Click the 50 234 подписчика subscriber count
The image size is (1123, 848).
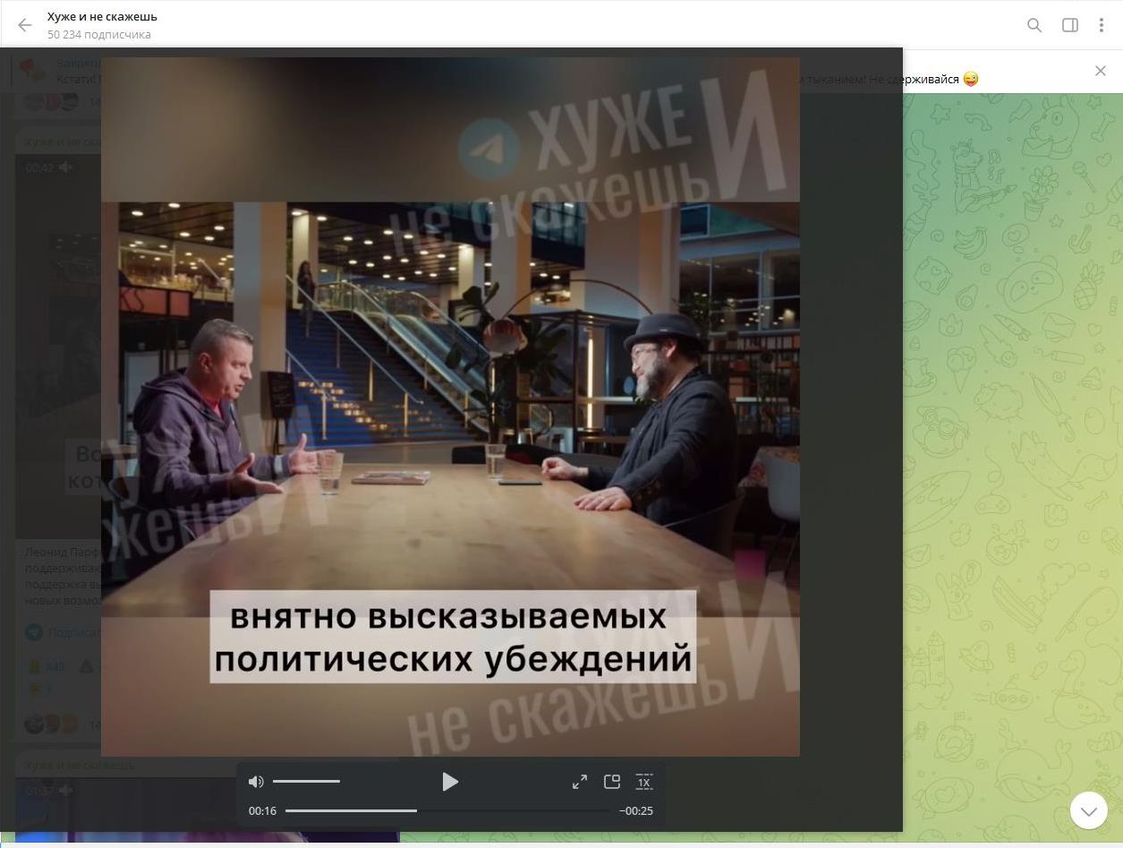(x=99, y=35)
